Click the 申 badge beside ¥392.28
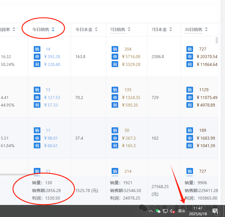This screenshot has height=217, width=225. [x=37, y=57]
